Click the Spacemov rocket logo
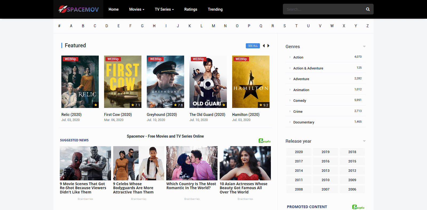 (78, 9)
